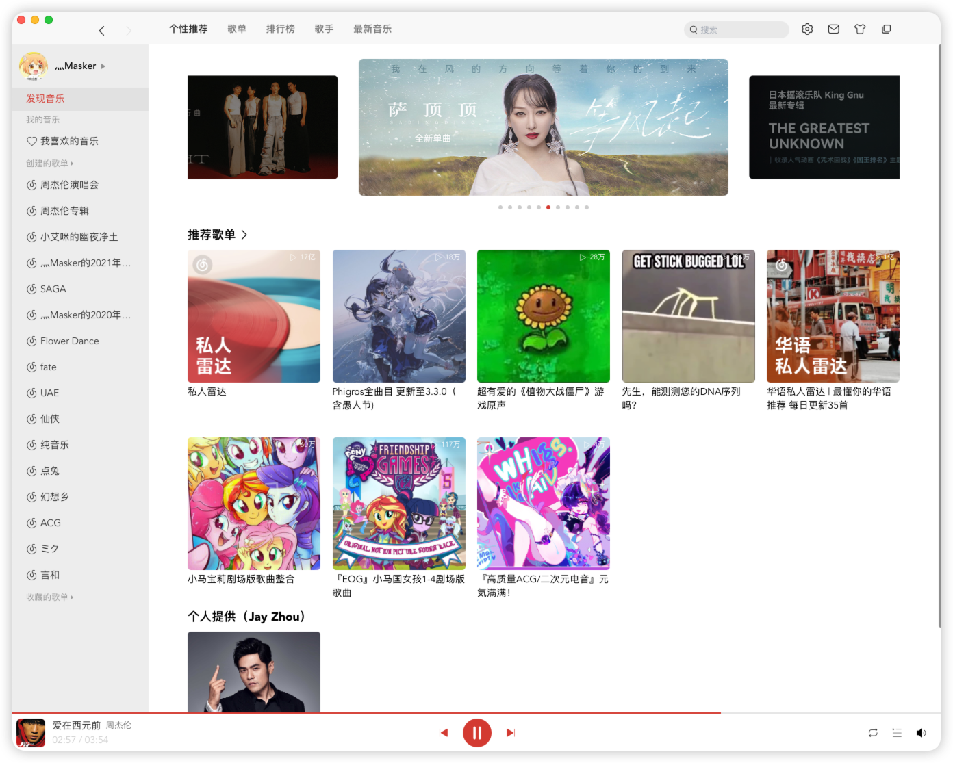Open the 言和 playlist
The image size is (953, 763).
click(x=80, y=575)
